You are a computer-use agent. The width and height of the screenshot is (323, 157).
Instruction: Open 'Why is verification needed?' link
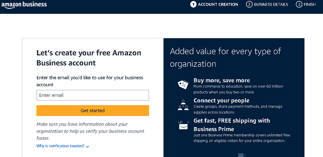coord(60,146)
